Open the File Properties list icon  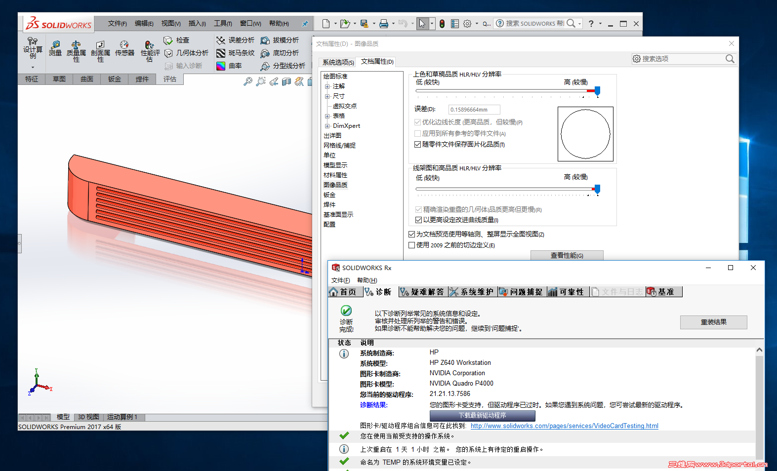[455, 23]
